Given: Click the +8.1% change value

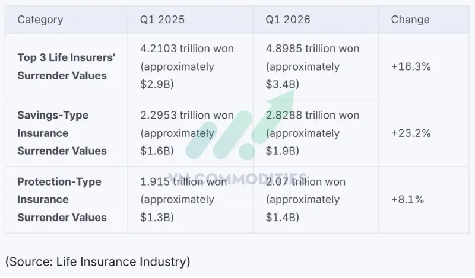Looking at the screenshot, I should (407, 200).
